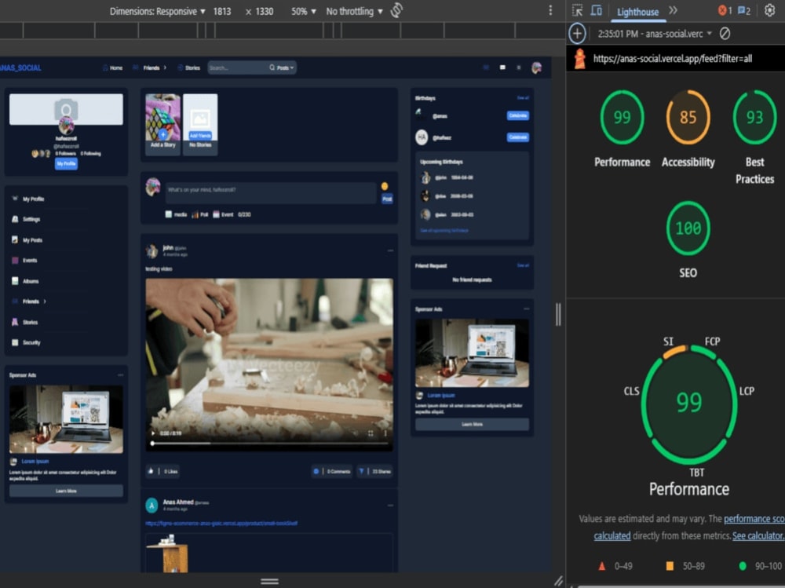Viewport: 785px width, 588px height.
Task: Toggle fullscreen on the video player
Action: click(371, 433)
